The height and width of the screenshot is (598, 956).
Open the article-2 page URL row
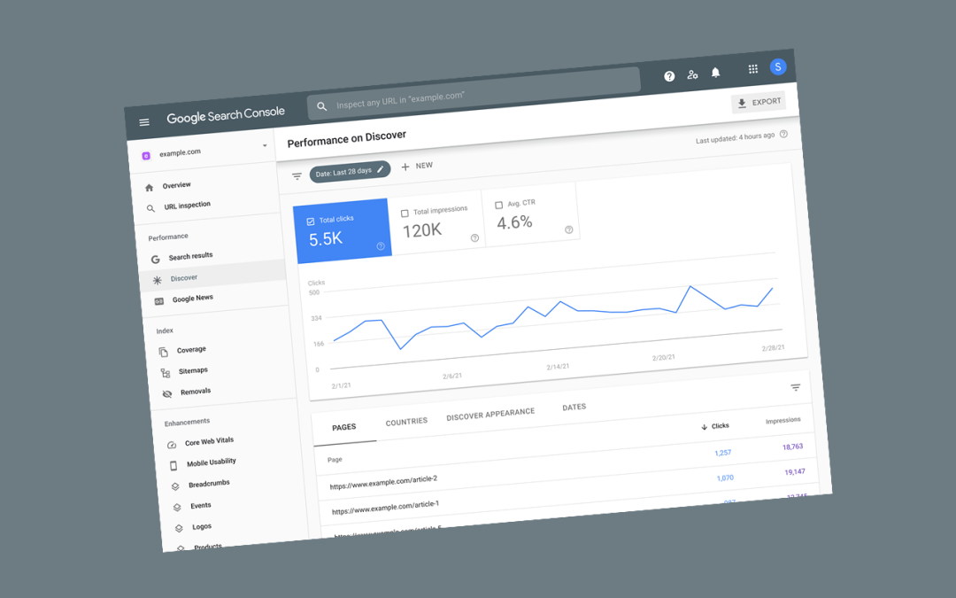383,483
